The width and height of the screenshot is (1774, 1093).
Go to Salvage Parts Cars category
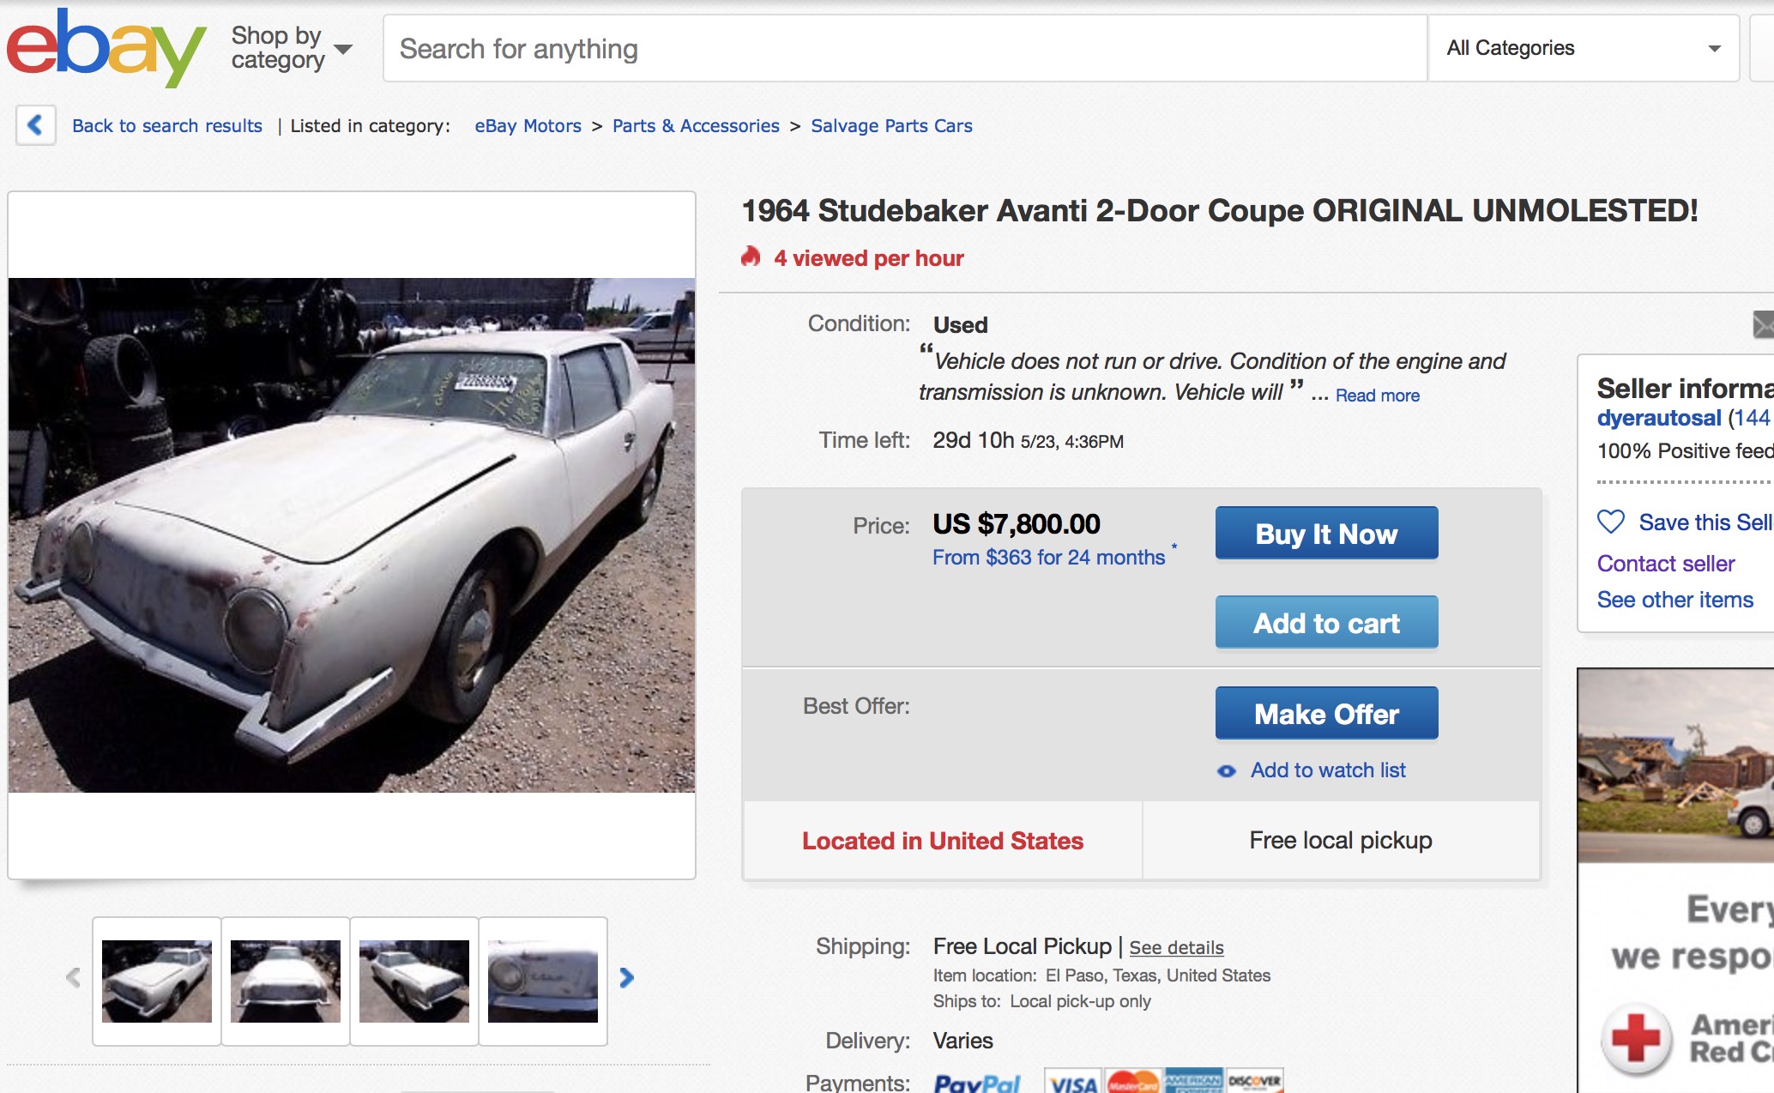(891, 126)
